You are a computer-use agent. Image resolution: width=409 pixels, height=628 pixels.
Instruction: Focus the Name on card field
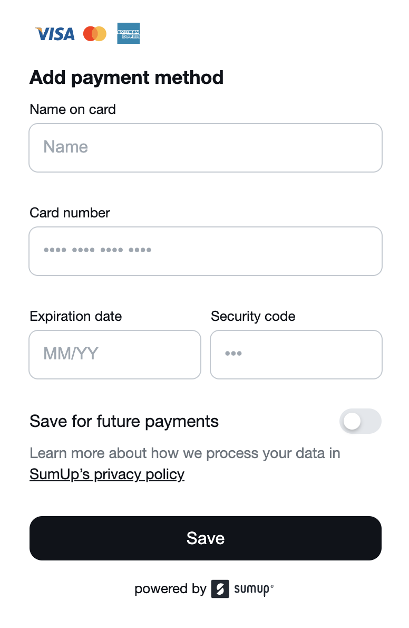click(x=206, y=147)
